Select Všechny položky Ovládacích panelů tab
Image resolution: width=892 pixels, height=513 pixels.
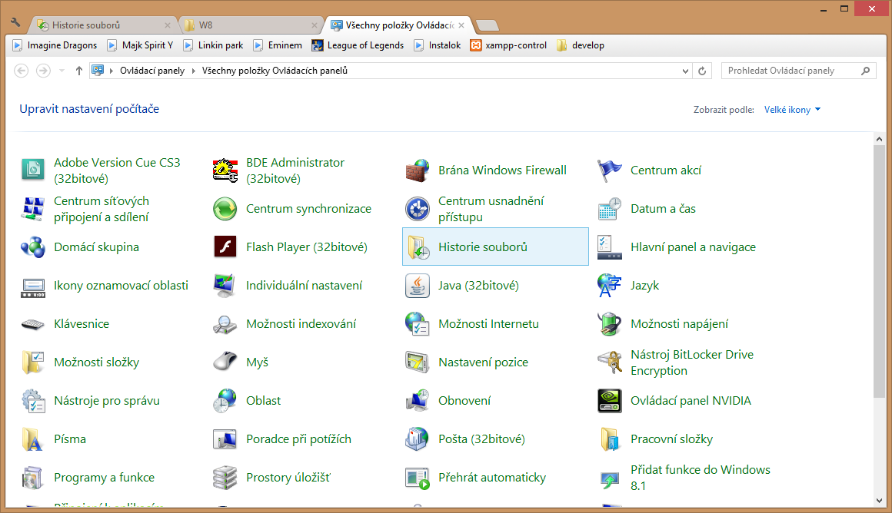(399, 25)
